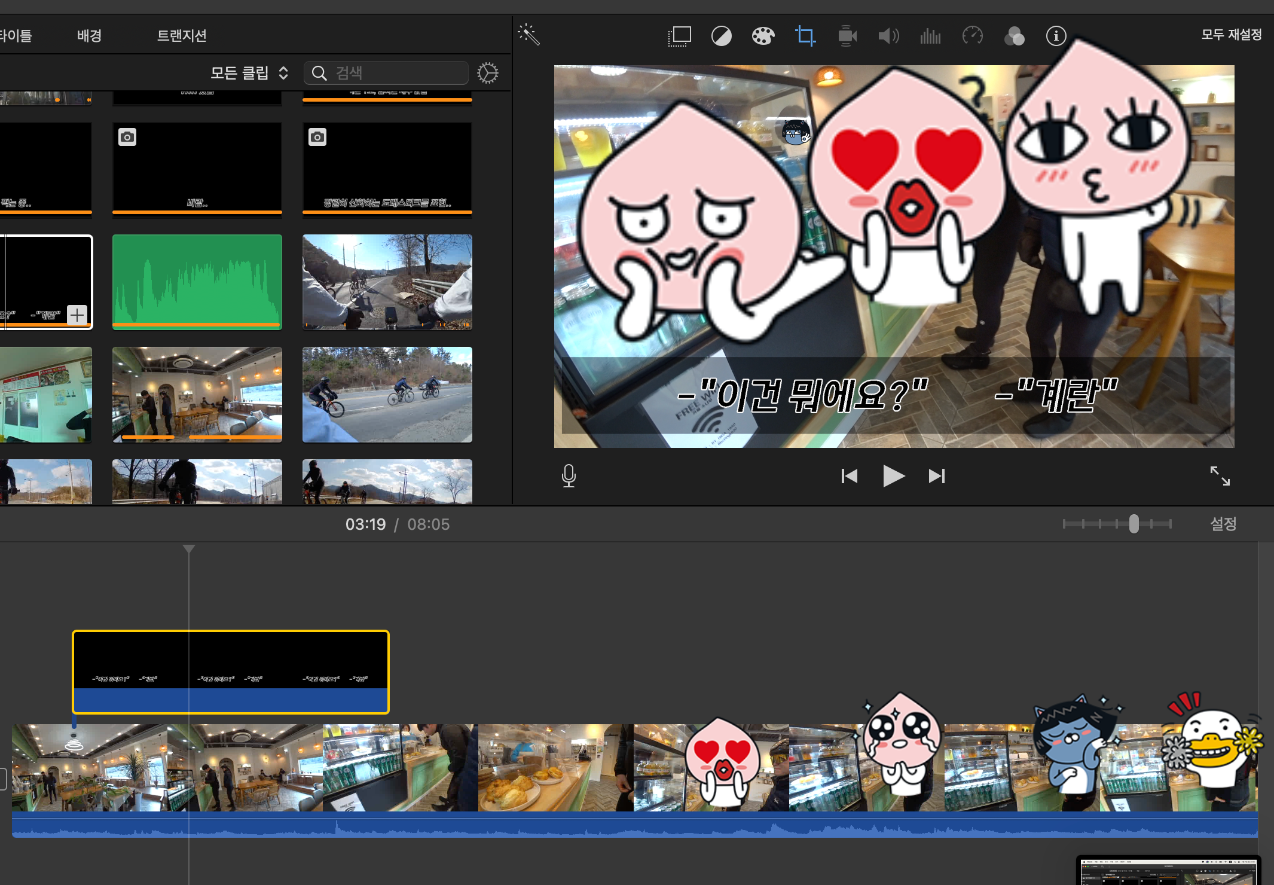This screenshot has height=885, width=1274.
Task: Select the cropping tool icon
Action: [x=805, y=36]
